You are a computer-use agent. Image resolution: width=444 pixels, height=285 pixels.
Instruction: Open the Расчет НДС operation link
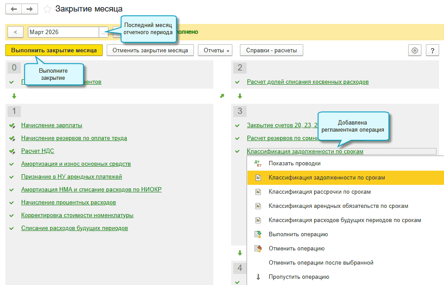point(38,151)
